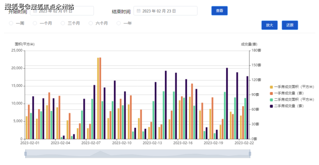Viewport: 319px width, 165px height.
Task: Open the start date picker field
Action: pos(62,11)
